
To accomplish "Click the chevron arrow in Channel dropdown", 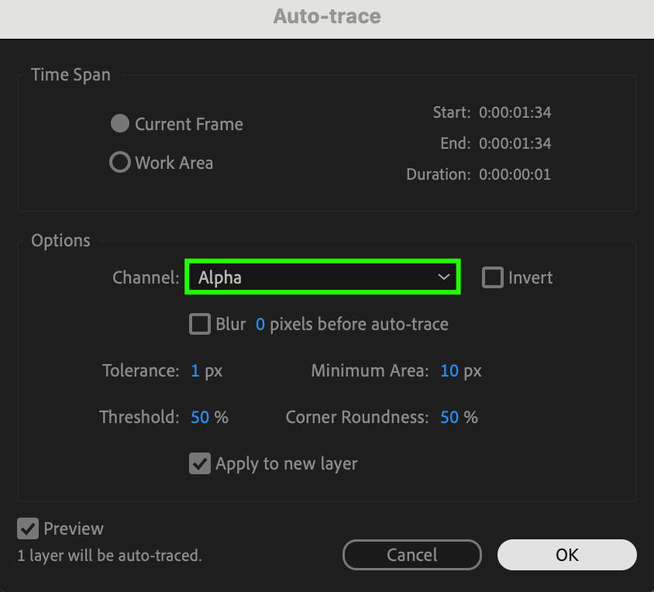I will pyautogui.click(x=444, y=277).
